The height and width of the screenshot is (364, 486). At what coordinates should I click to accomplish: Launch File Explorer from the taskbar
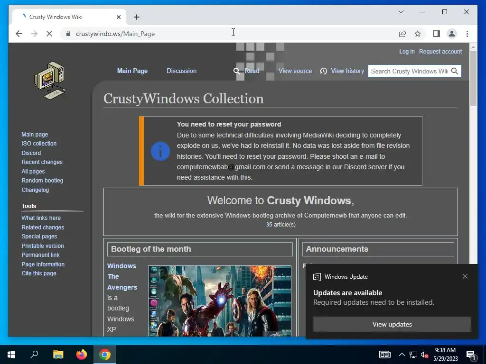[x=58, y=355]
